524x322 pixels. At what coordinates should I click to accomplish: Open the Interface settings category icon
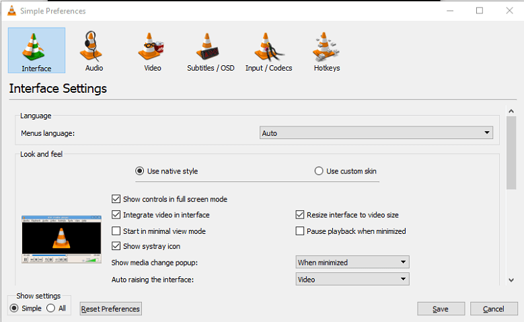coord(36,50)
